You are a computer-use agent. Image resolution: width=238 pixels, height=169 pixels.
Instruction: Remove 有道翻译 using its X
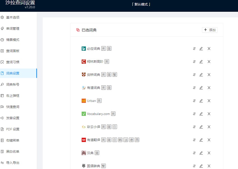[209, 140]
